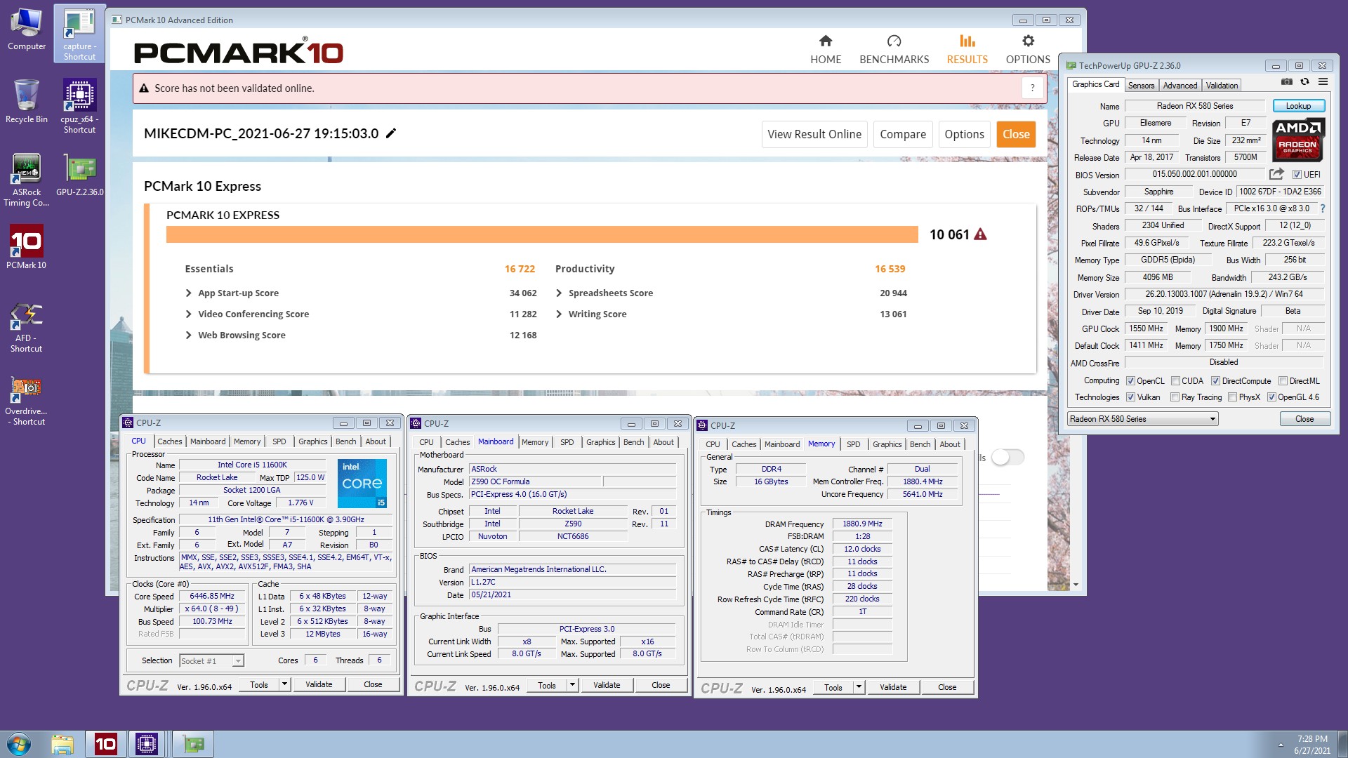Switch to the RESULTS tab in PCMark

pos(967,49)
